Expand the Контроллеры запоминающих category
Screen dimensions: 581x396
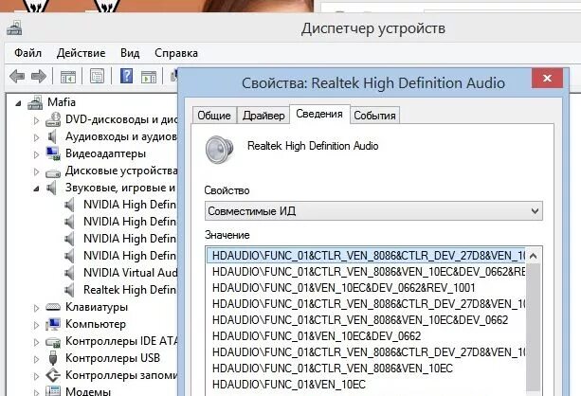pos(36,376)
